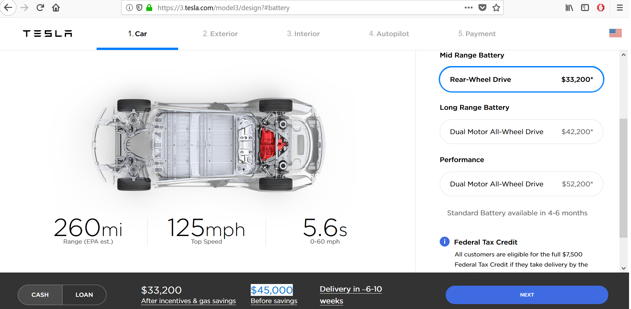The height and width of the screenshot is (309, 631).
Task: Open After incentives & gas savings link
Action: point(188,301)
